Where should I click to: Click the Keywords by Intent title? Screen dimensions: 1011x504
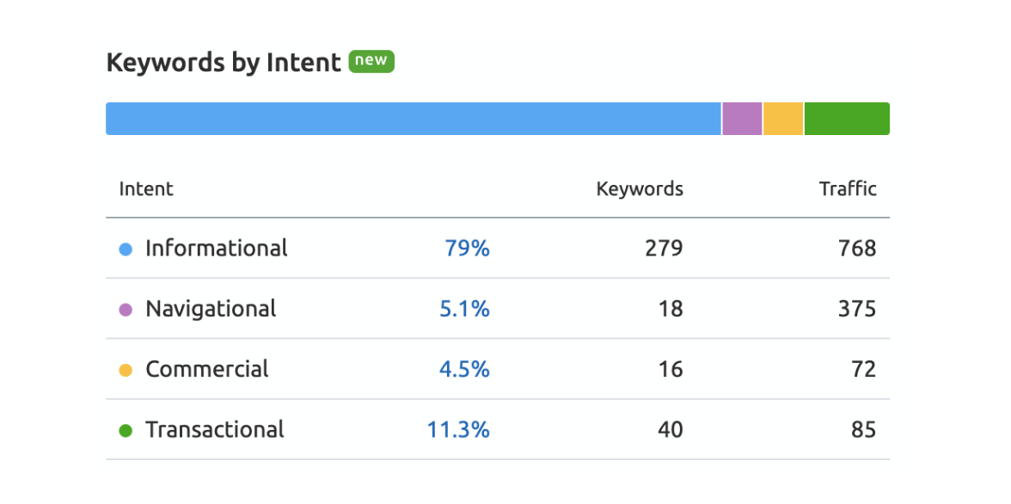point(224,63)
